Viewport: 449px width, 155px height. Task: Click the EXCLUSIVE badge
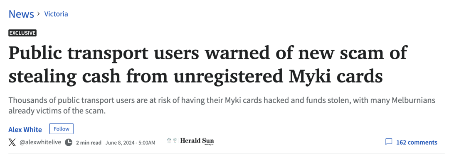(22, 33)
